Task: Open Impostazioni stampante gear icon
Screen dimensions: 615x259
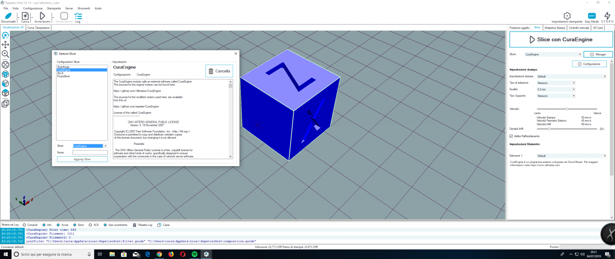Action: click(567, 16)
